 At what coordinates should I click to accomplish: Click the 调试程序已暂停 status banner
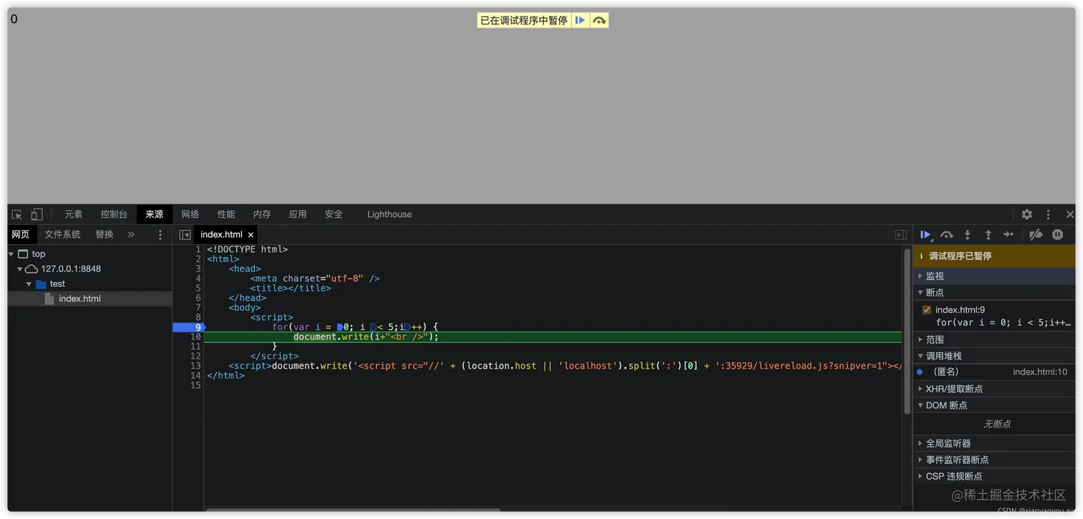(994, 256)
